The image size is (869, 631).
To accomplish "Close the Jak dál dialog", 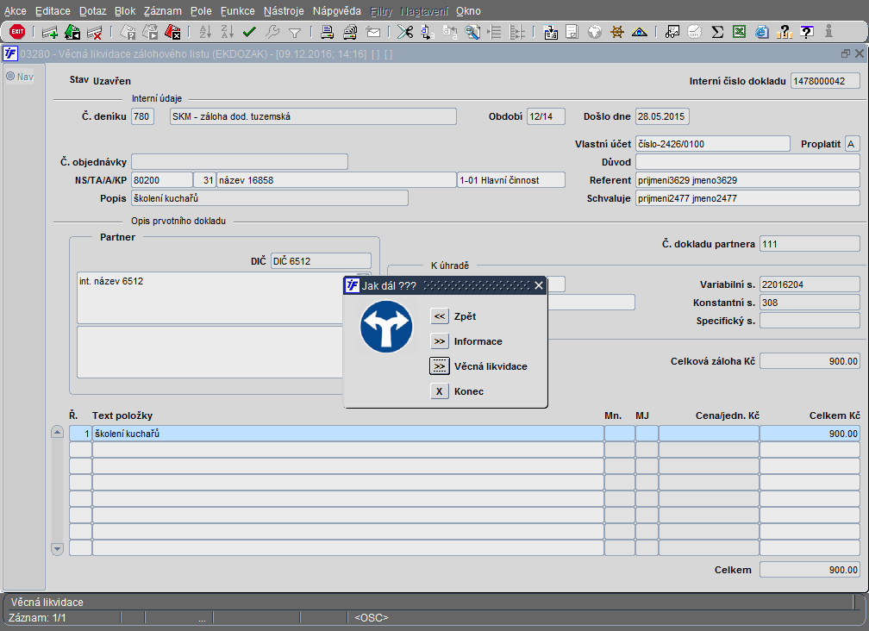I will click(x=539, y=285).
